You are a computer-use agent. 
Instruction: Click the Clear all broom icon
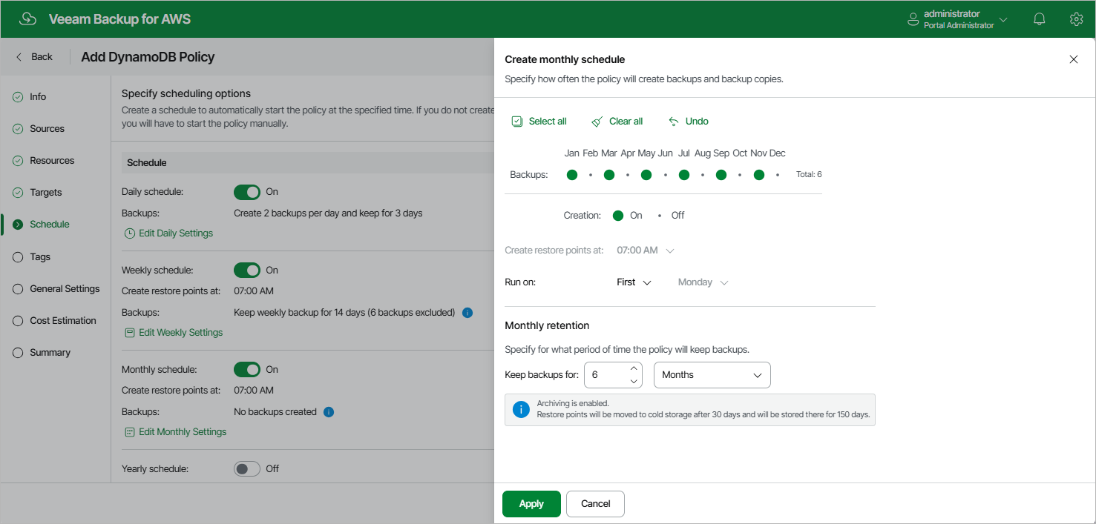pos(597,122)
